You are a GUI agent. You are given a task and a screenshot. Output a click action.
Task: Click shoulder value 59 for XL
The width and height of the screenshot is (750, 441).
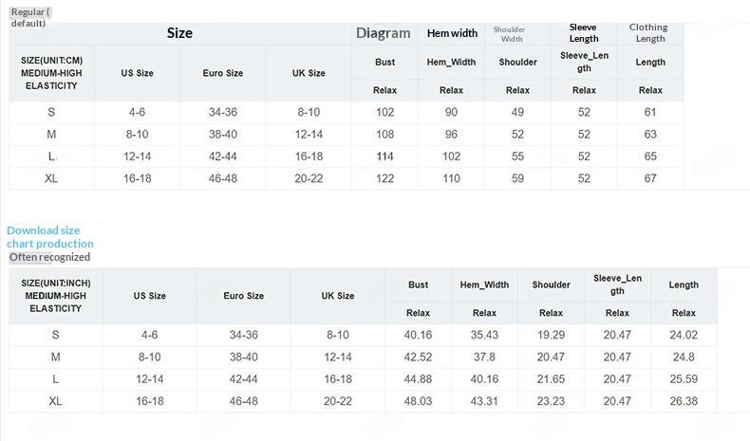tap(517, 178)
